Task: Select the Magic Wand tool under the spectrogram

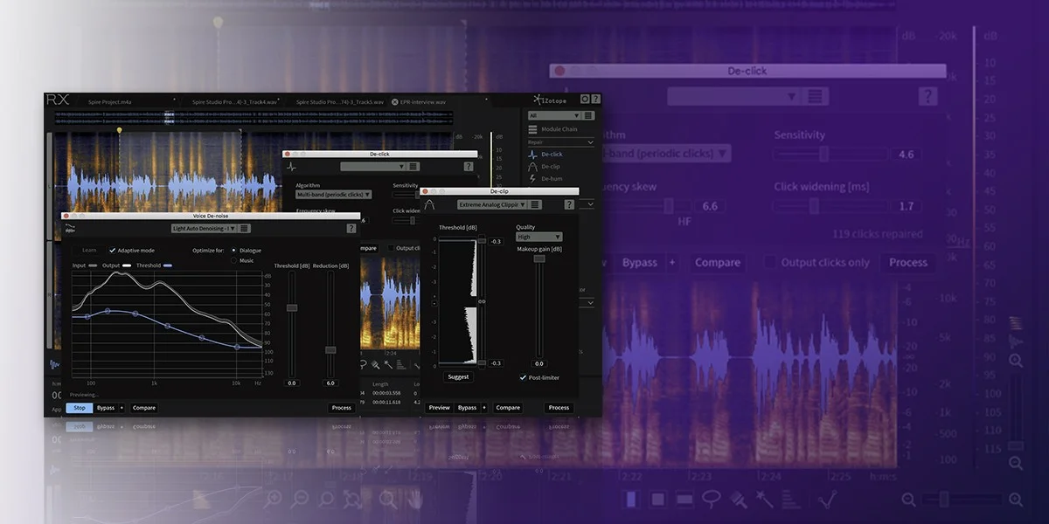Action: [x=387, y=365]
